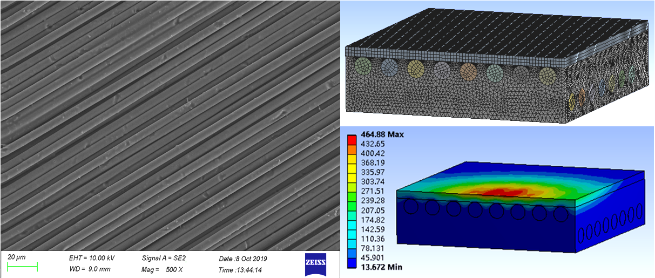
Task: Select the 'WD = 9.0 mm' text
Action: click(90, 269)
